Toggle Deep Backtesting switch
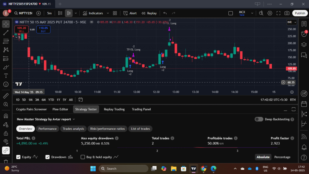This screenshot has height=174, width=309. pyautogui.click(x=259, y=119)
